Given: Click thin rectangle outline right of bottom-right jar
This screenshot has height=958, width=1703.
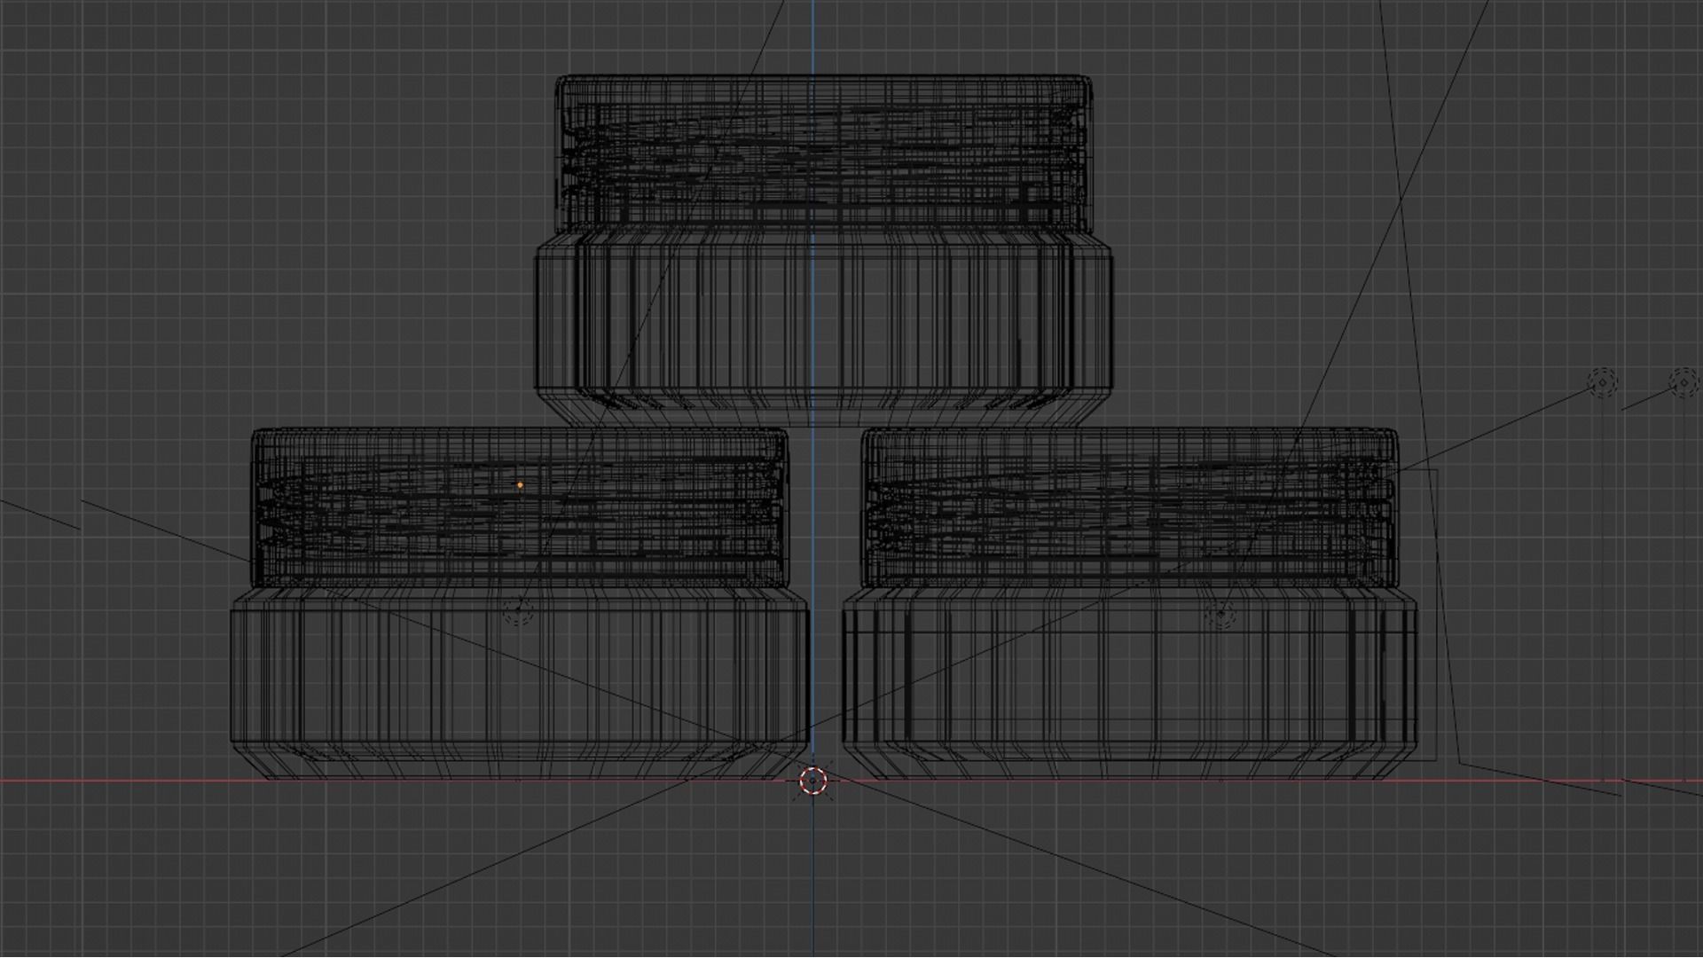Looking at the screenshot, I should pyautogui.click(x=1436, y=621).
